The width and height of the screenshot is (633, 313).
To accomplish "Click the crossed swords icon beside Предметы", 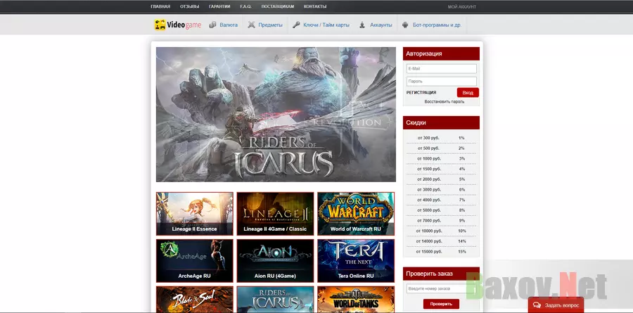I will (252, 25).
